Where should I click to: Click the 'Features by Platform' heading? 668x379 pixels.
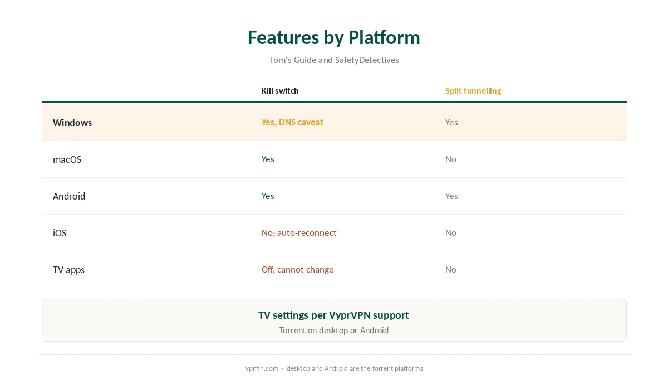[334, 37]
